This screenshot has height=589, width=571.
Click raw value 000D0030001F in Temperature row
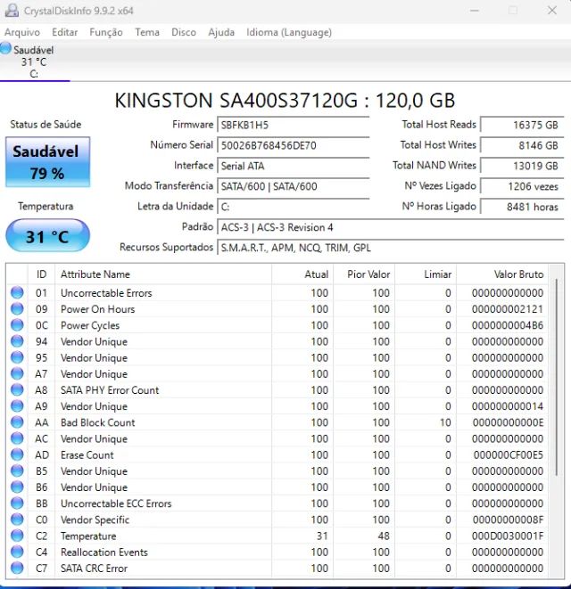[508, 536]
